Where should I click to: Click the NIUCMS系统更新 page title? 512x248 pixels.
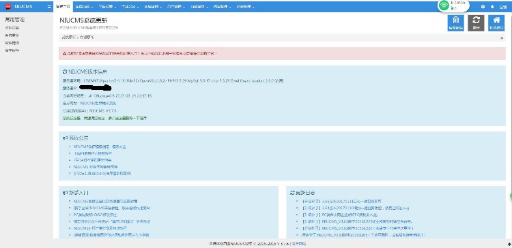pos(83,20)
